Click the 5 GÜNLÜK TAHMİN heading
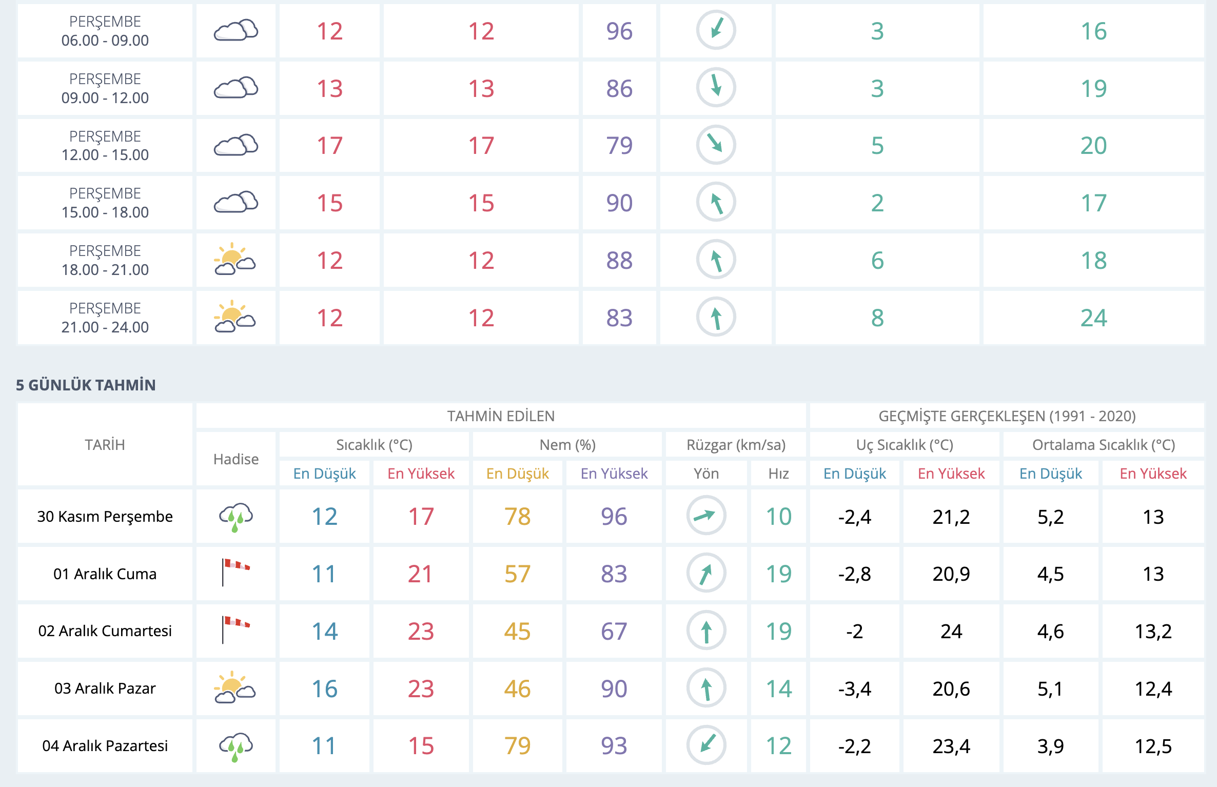This screenshot has width=1217, height=787. (86, 385)
